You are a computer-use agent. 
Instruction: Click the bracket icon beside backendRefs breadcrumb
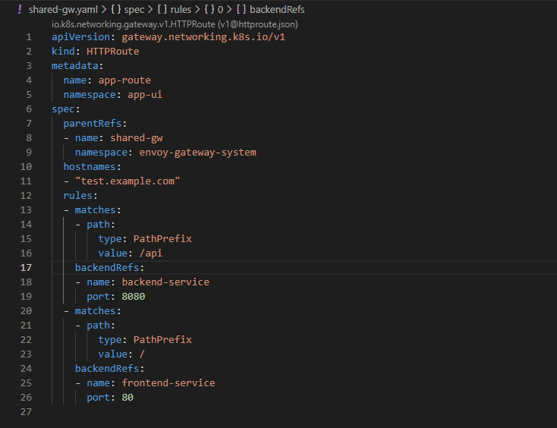point(242,10)
